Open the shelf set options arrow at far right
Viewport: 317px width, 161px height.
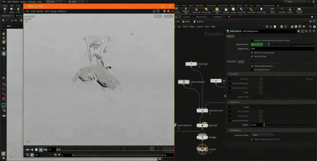pos(315,6)
